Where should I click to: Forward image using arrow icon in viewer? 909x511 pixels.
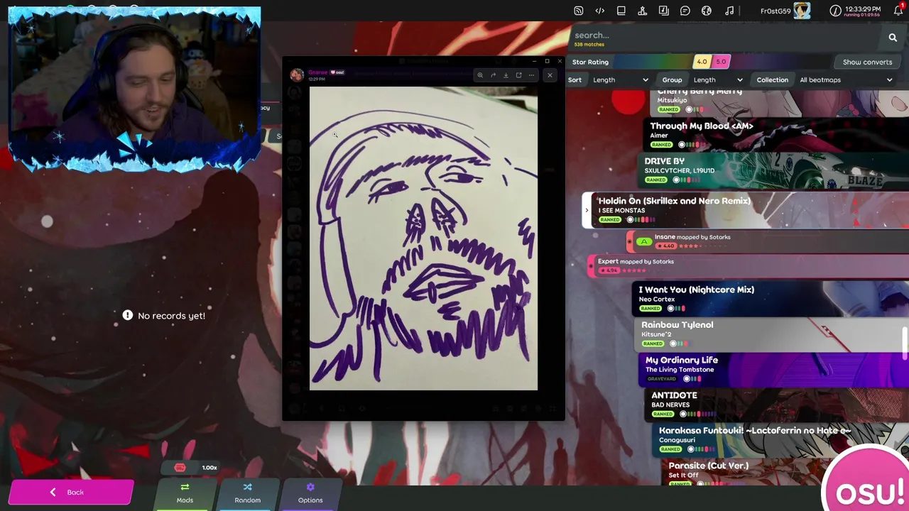(x=493, y=75)
